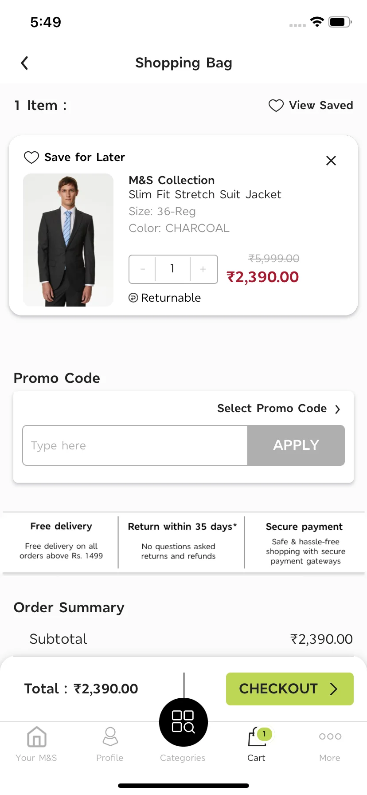367x795 pixels.
Task: Tap Save for Later heart icon
Action: coord(31,157)
